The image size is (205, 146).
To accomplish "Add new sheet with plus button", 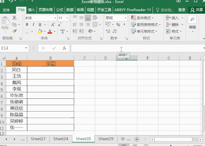I will coord(137,139).
